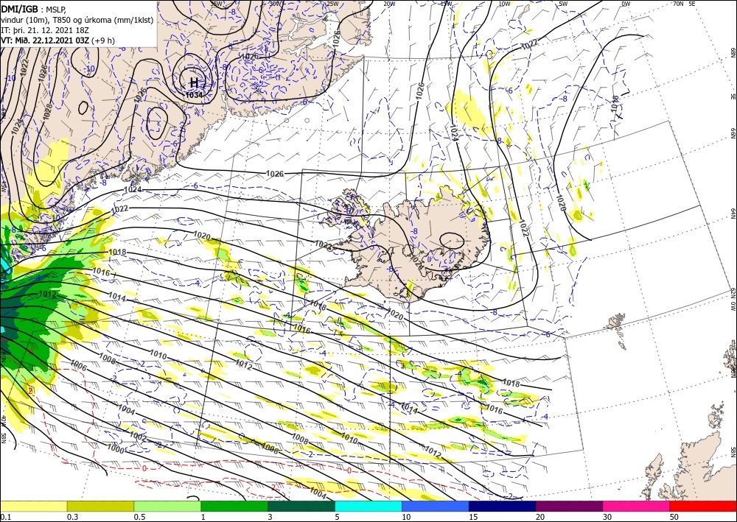Click the navy 15–20 mm legend swatch

503,506
